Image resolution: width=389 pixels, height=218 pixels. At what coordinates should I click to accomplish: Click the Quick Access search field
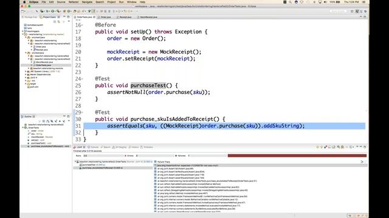[x=338, y=11]
